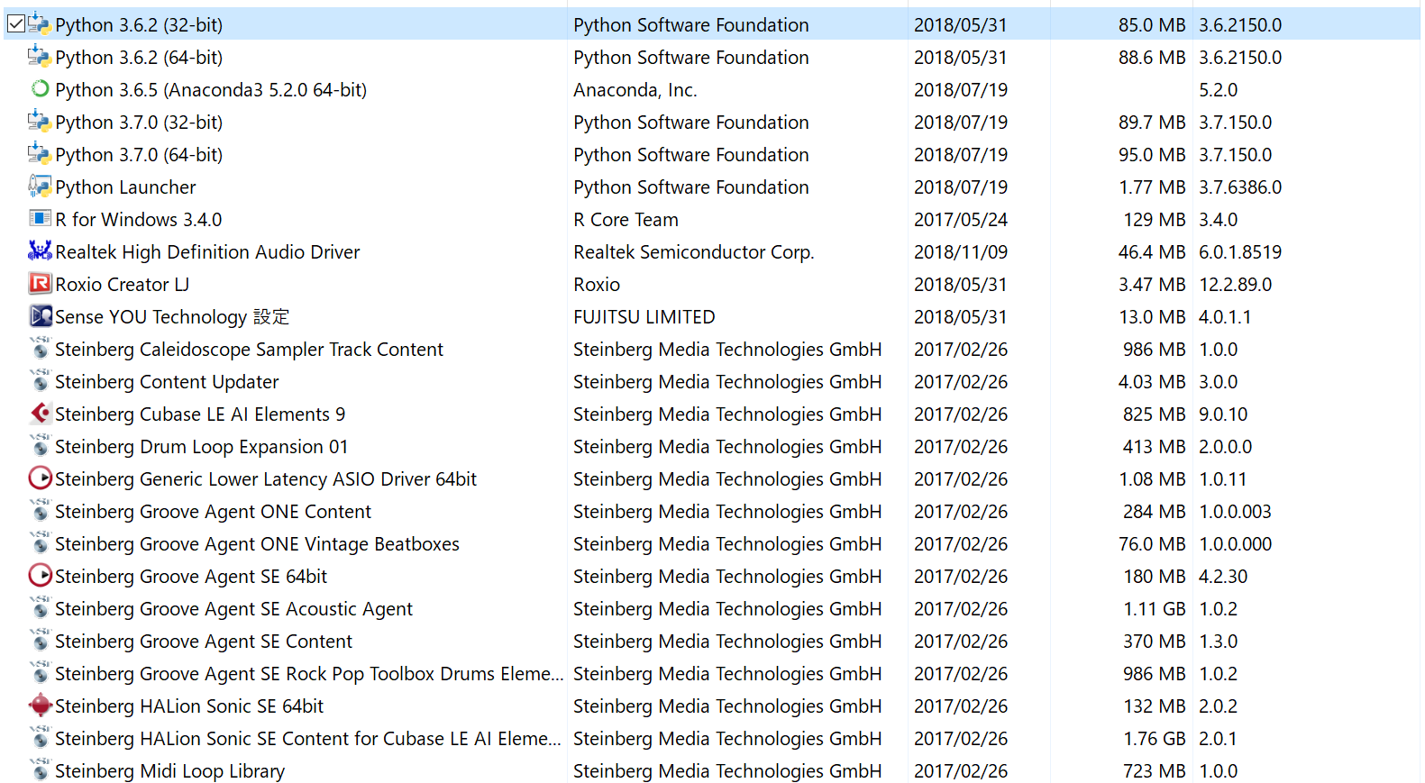Select Steinberg Generic Lower Latency ASIO Driver 64bit
This screenshot has height=783, width=1425.
click(266, 479)
